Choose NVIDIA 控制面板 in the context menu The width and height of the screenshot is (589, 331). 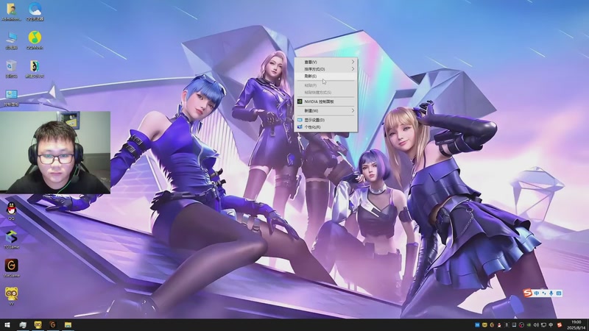(x=325, y=102)
